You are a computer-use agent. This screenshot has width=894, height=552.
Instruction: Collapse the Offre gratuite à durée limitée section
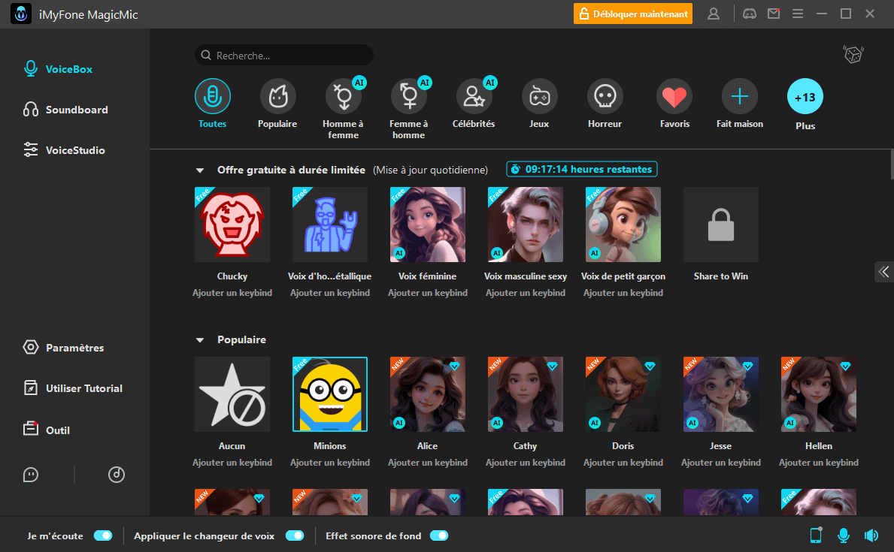click(199, 170)
